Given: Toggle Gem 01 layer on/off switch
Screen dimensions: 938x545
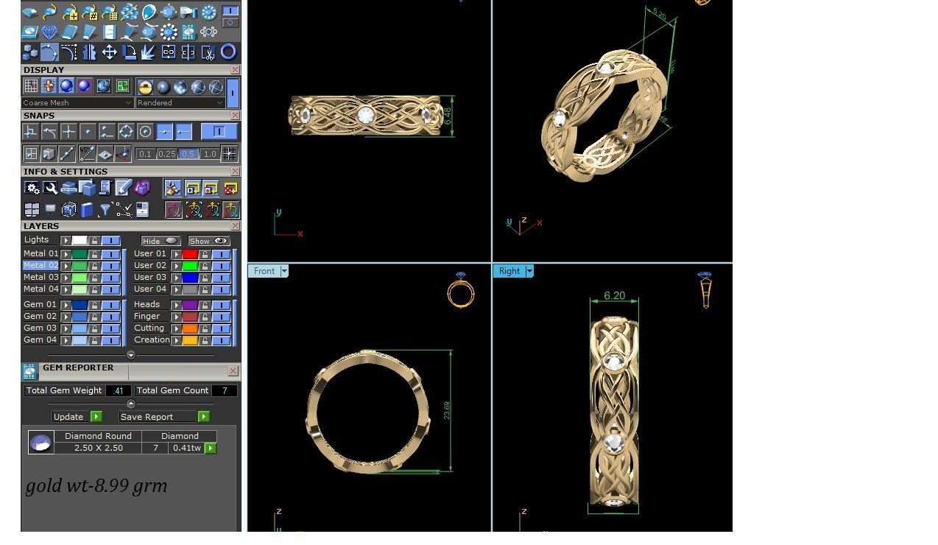Looking at the screenshot, I should pyautogui.click(x=110, y=306).
